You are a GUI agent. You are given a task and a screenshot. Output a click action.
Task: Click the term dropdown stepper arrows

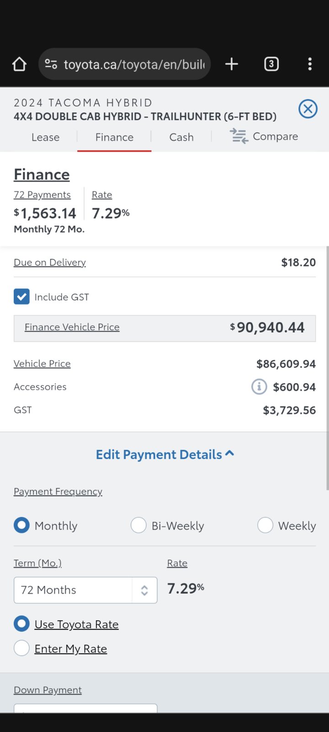[x=144, y=590]
